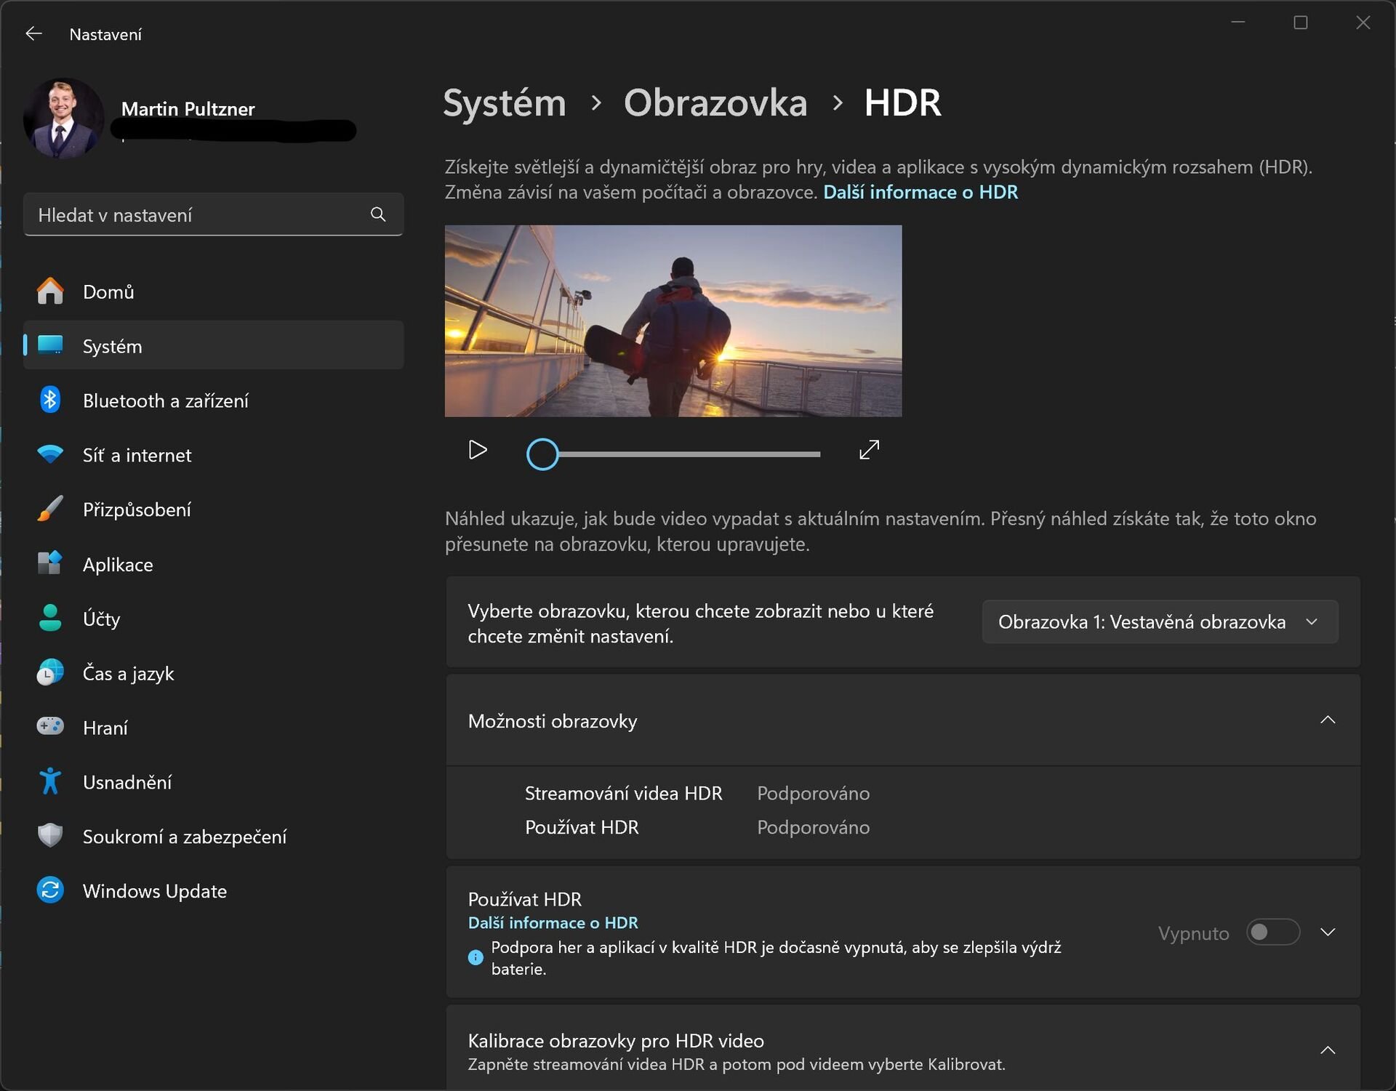Collapse Kalibrace obrazovky pro HDR video

pos(1327,1051)
